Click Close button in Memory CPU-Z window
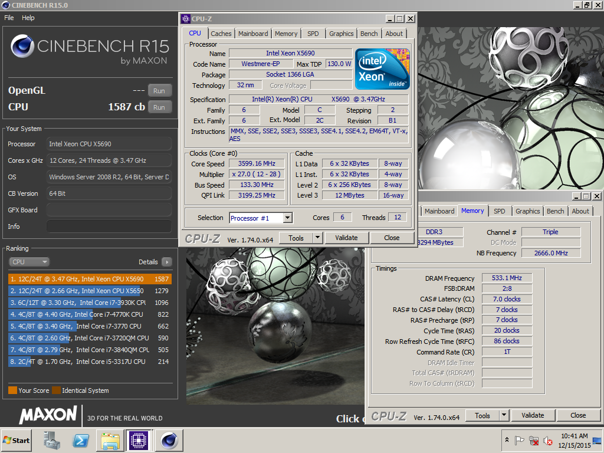The image size is (604, 453). (x=578, y=416)
